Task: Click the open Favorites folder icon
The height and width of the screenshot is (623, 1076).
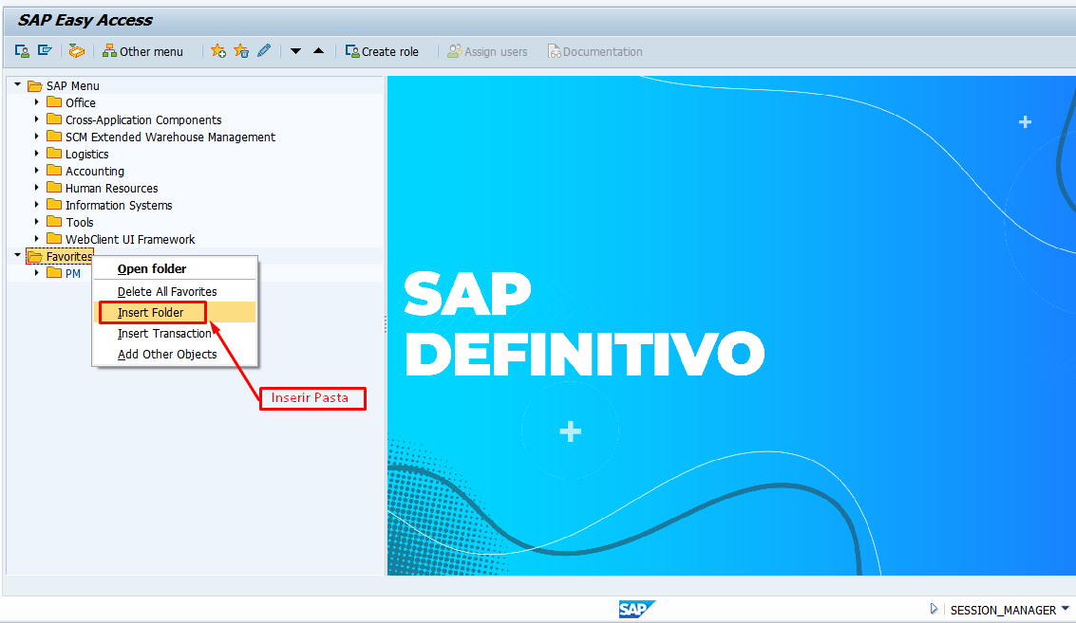Action: [x=35, y=256]
